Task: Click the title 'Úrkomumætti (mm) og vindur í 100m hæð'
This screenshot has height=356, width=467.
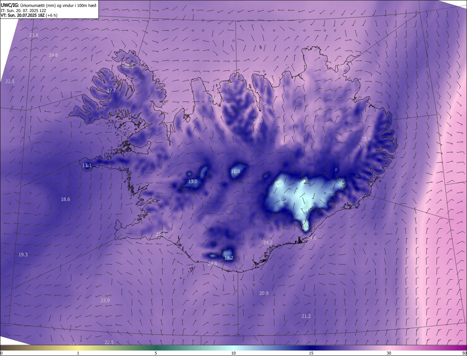Action: tap(58, 5)
